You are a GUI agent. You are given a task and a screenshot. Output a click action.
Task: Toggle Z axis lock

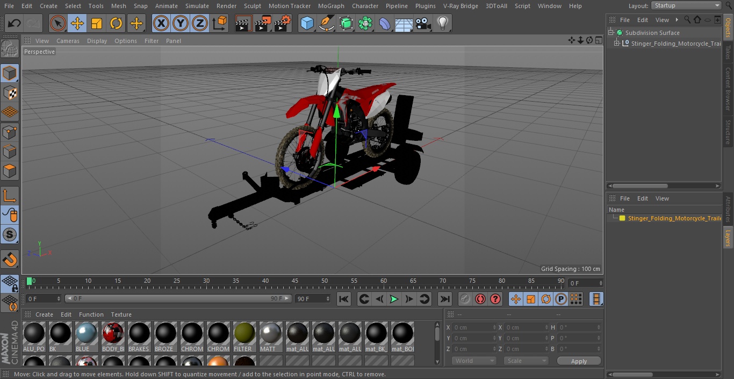coord(200,23)
